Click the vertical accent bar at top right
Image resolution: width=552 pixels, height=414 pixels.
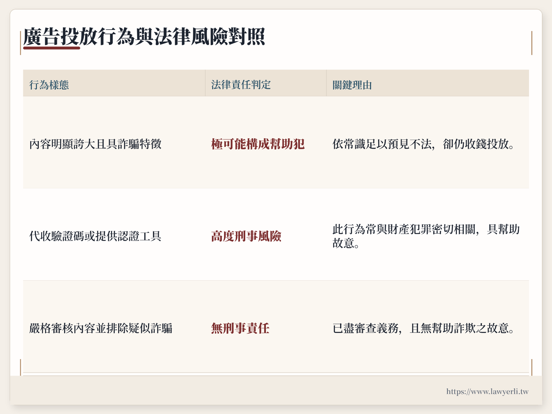pos(532,43)
